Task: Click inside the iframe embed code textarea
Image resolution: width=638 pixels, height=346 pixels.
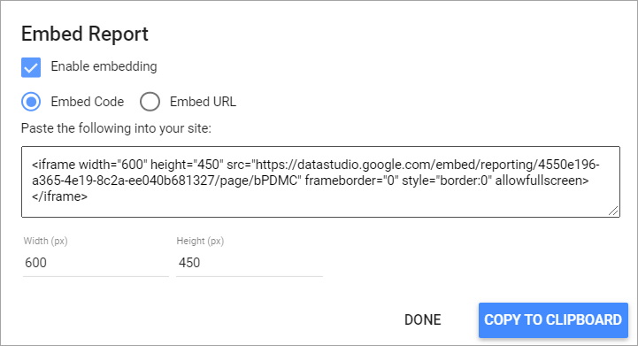Action: tap(320, 181)
